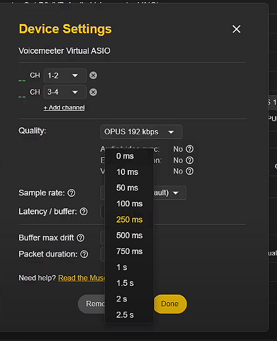The width and height of the screenshot is (277, 341).
Task: Click the yellow Done button
Action: [171, 304]
